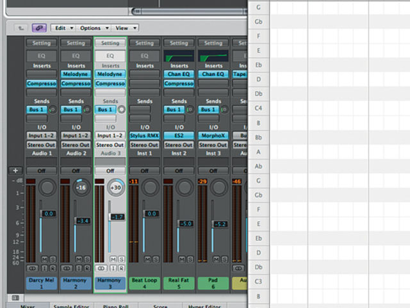410x308 pixels.
Task: Click the peak level display showing -29
Action: pos(202,181)
